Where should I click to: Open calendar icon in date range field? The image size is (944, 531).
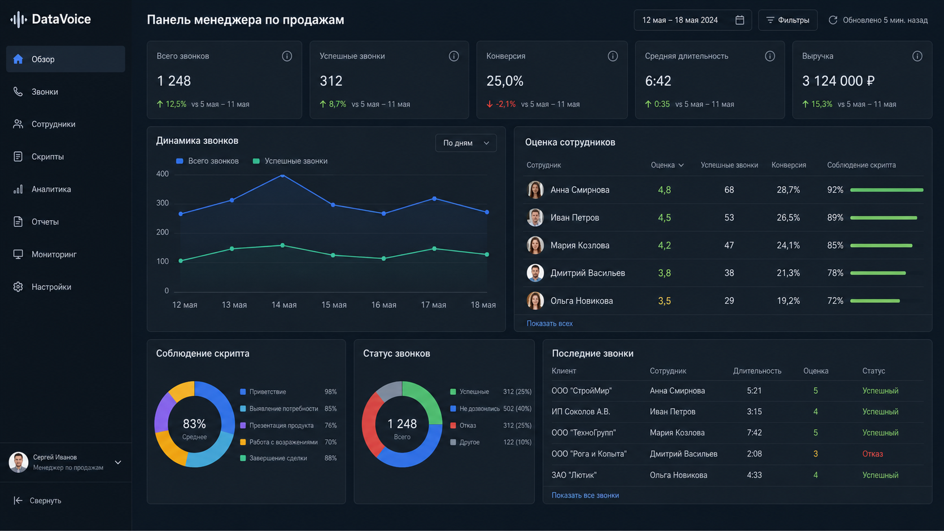740,20
